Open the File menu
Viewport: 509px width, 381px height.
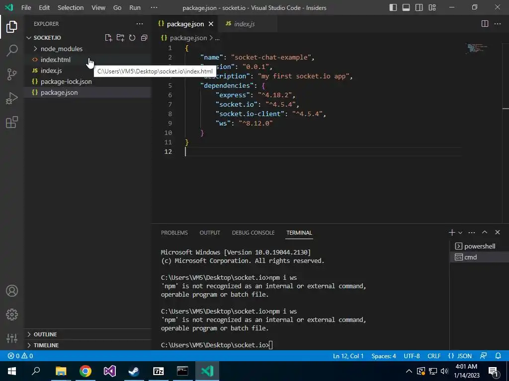pos(26,7)
